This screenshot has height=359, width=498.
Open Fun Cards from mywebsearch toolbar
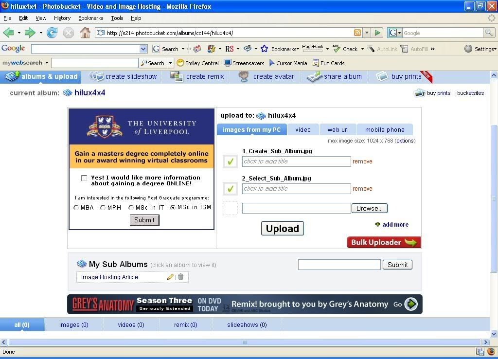tap(328, 63)
